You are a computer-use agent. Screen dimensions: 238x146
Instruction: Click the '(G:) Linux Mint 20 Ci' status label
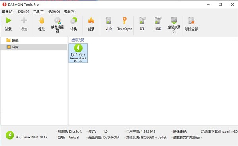[32, 137]
